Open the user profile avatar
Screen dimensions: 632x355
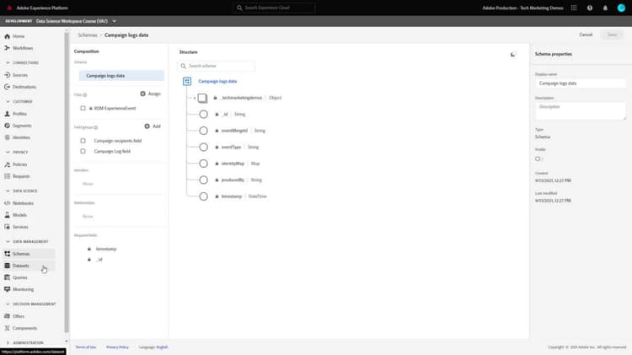[621, 8]
